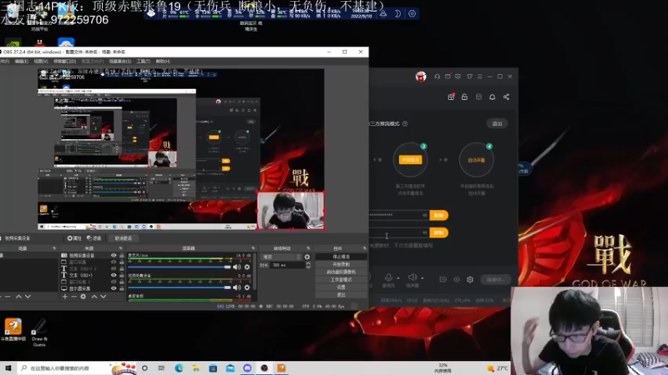This screenshot has width=668, height=375.
Task: Increase the transition duration with the stepper
Action: [x=308, y=263]
